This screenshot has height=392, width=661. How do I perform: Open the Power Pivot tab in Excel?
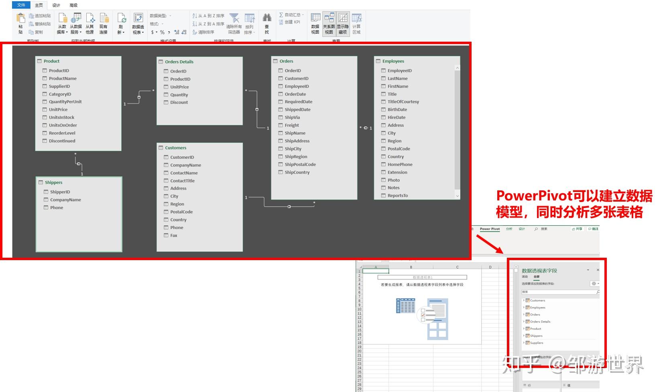489,229
